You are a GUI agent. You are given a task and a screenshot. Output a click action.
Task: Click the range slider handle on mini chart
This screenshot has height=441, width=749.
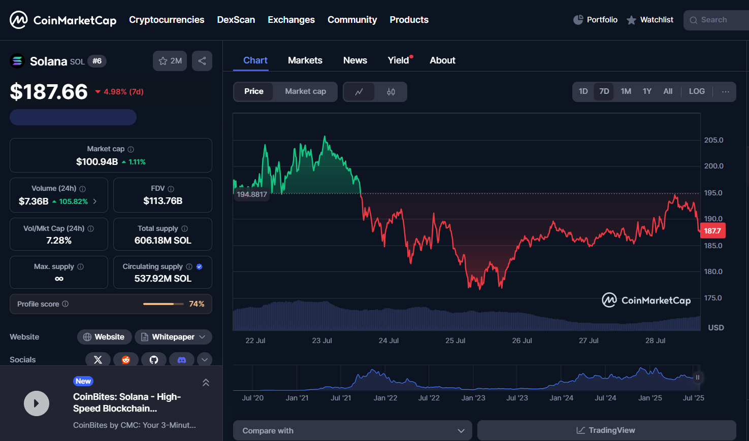(698, 377)
